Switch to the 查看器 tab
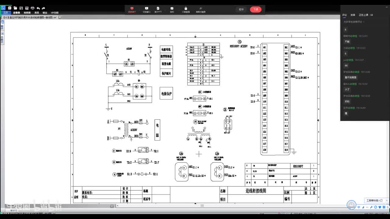 click(x=16, y=13)
